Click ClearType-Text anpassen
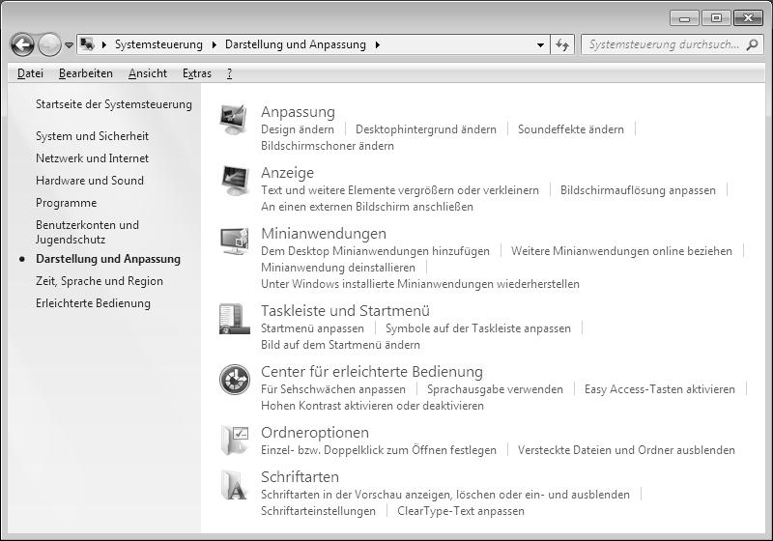 (461, 511)
